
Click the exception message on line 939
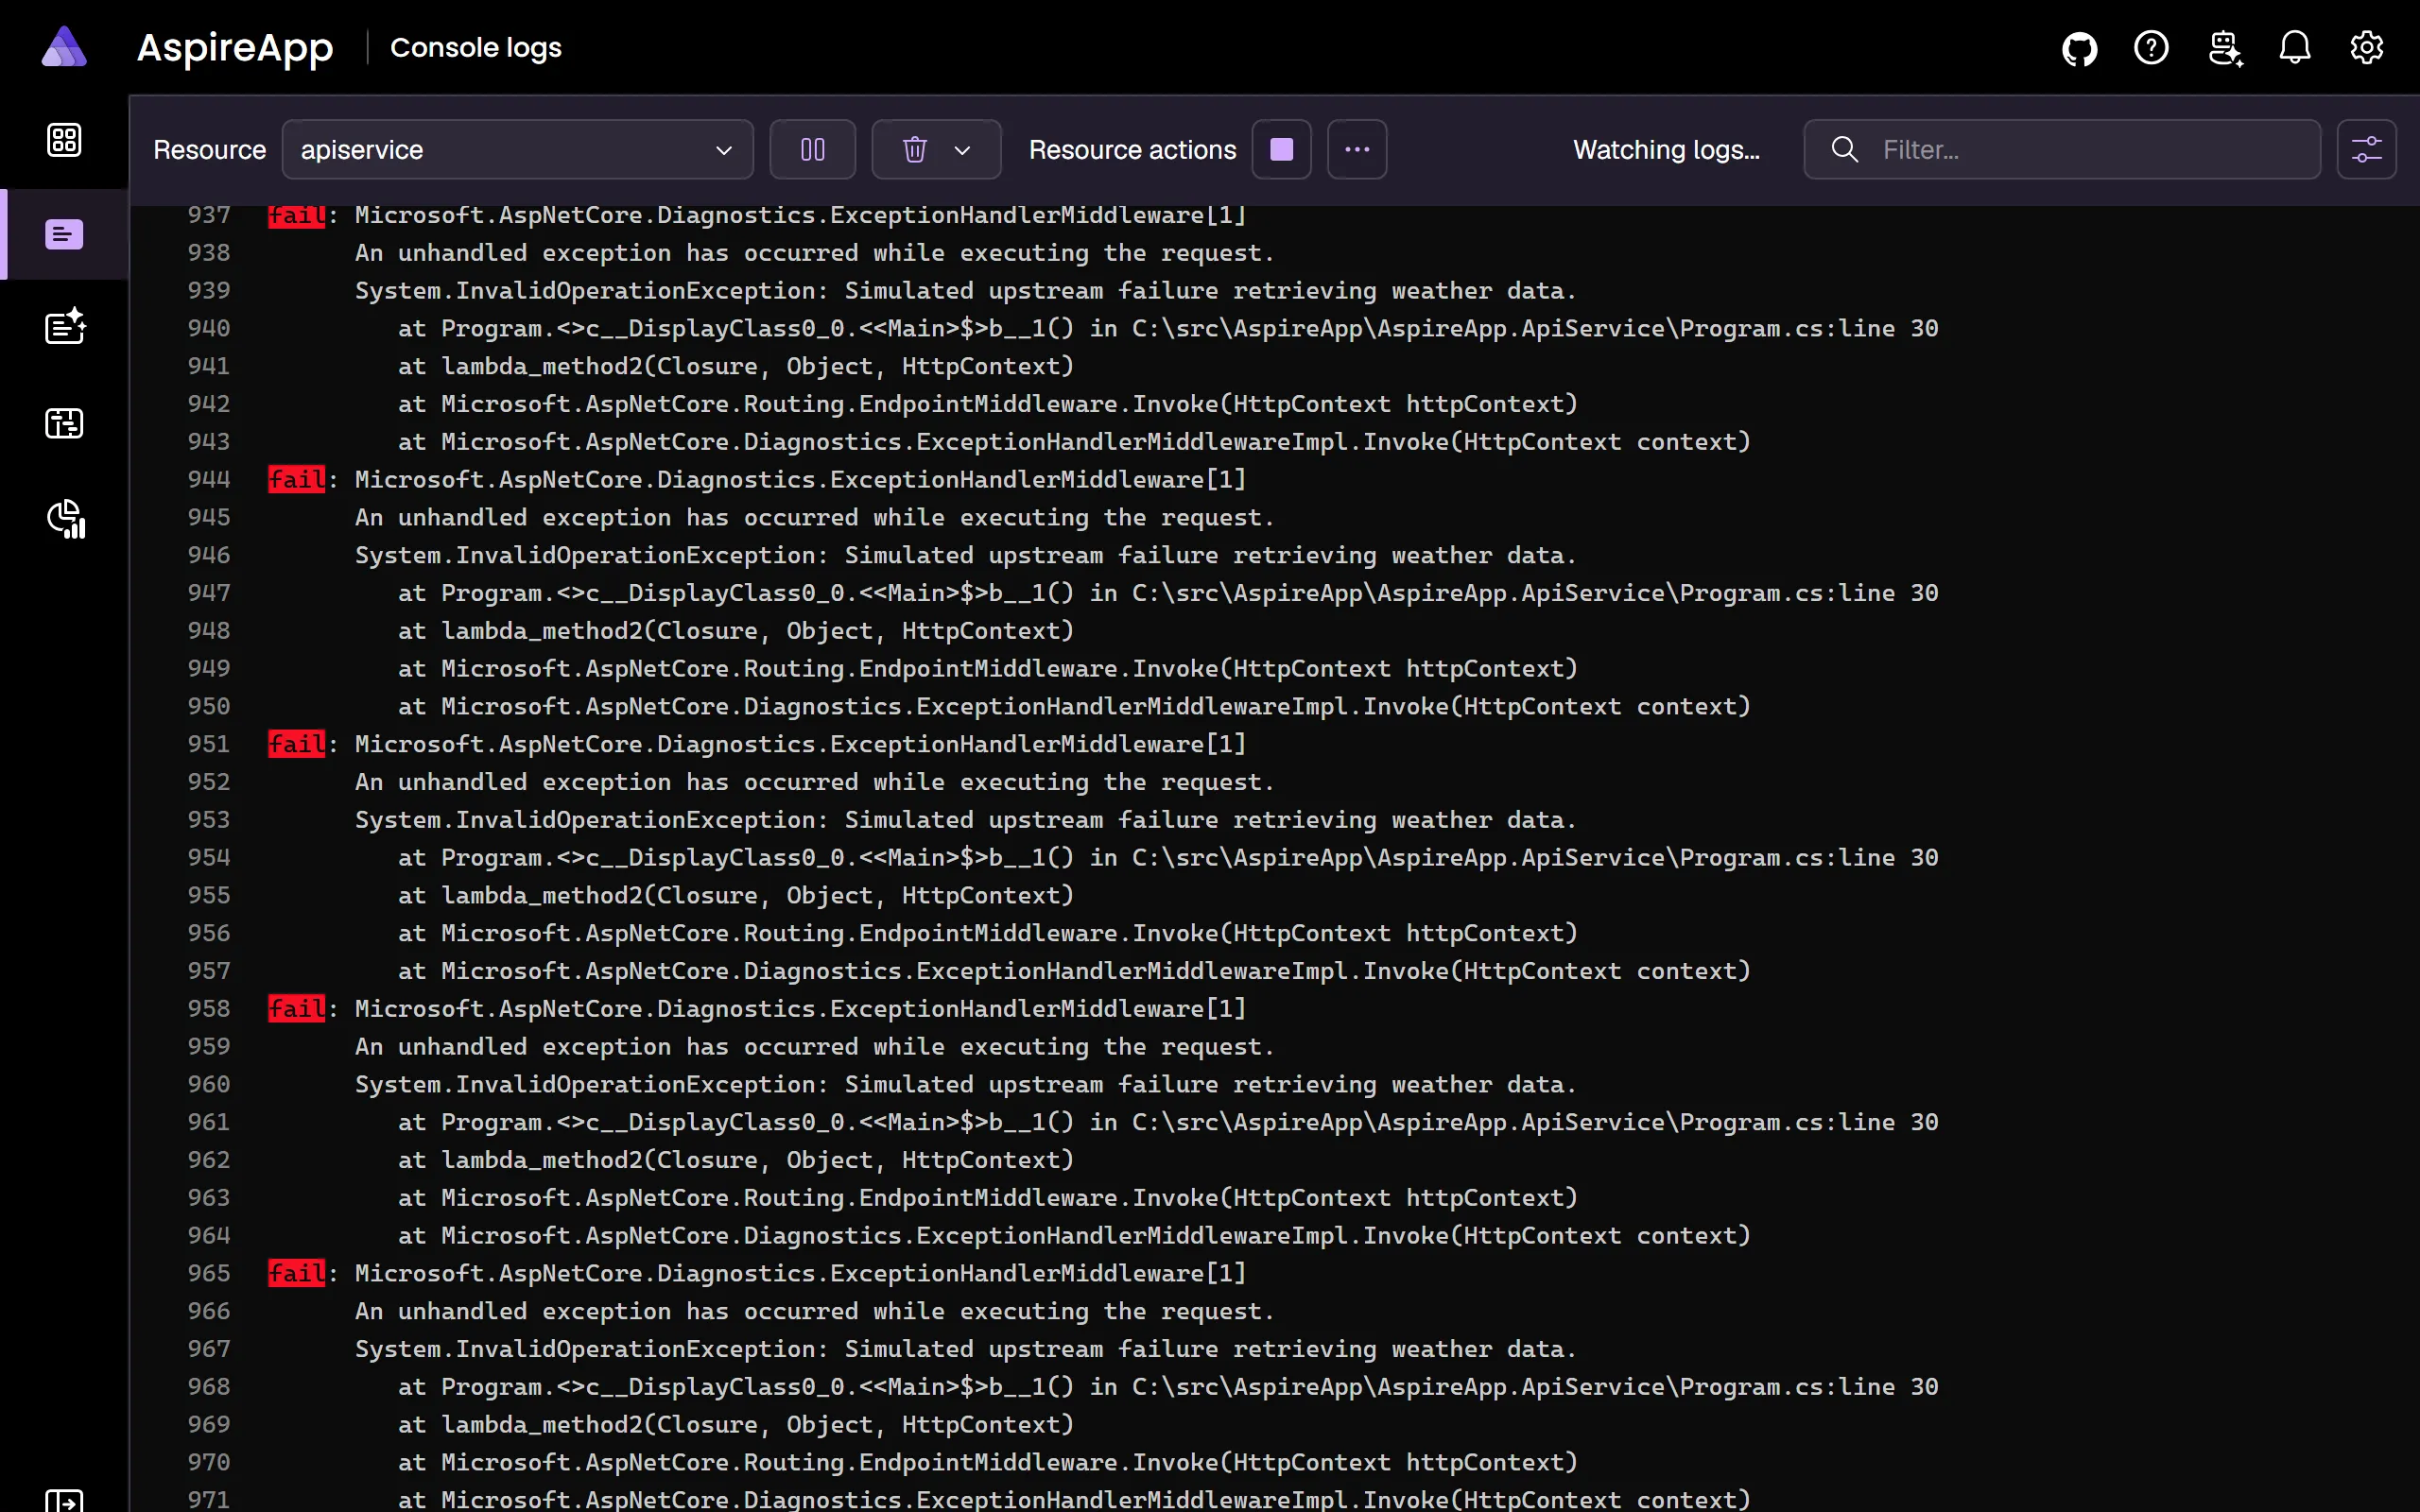[965, 291]
